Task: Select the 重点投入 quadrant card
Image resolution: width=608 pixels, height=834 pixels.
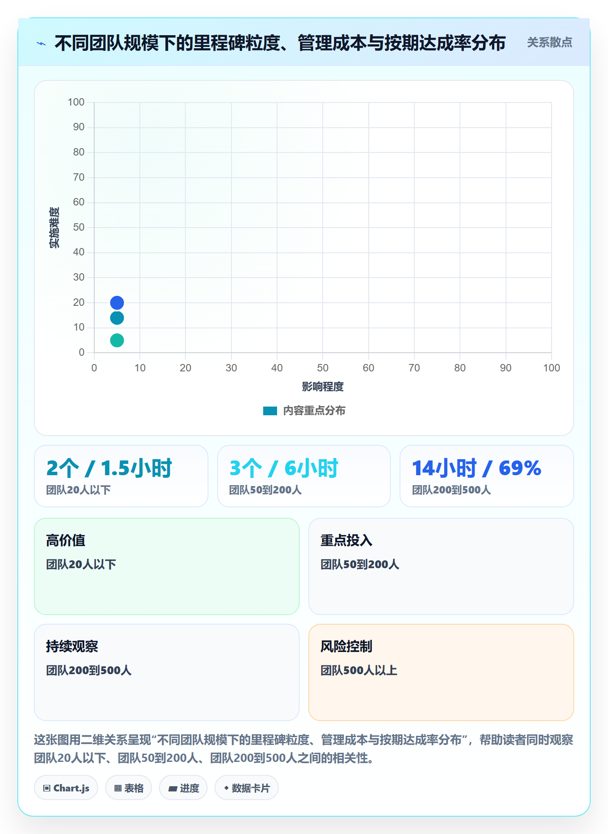Action: [x=441, y=566]
